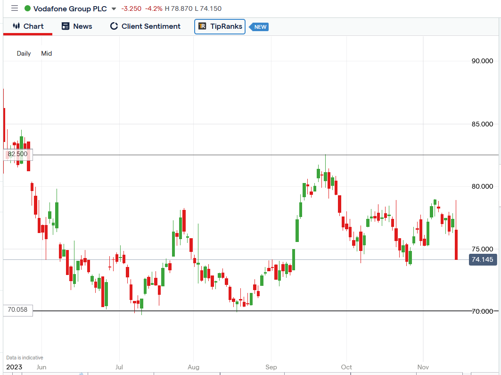501x375 pixels.
Task: Select the 82.500 horizontal line label
Action: click(x=18, y=154)
